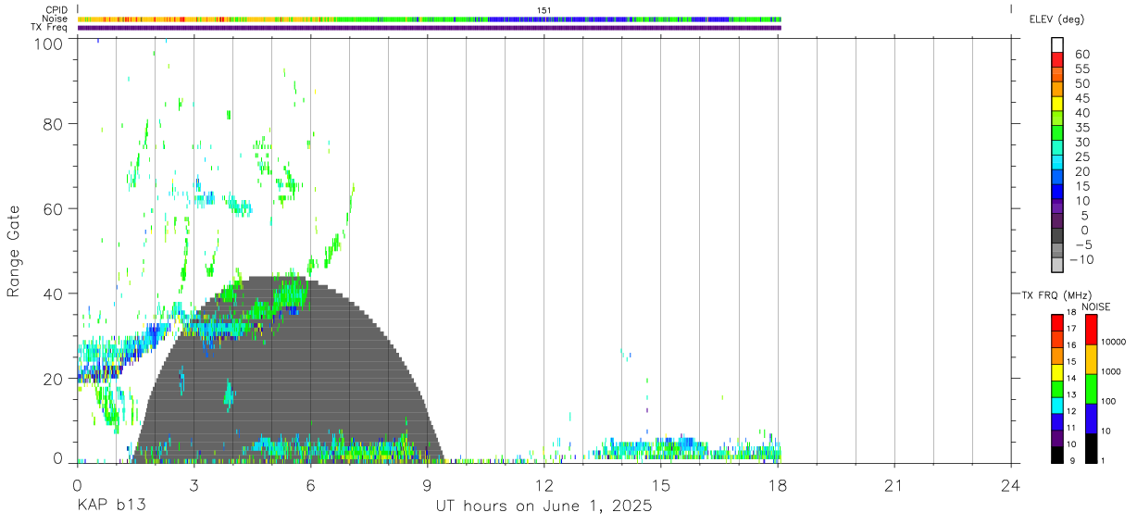Click the 100 tick on Range Gate axis
This screenshot has width=1137, height=525.
[x=47, y=44]
